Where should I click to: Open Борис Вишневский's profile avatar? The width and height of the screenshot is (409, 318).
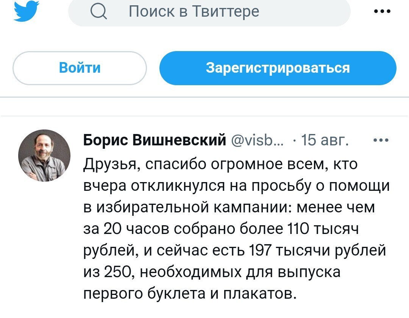pyautogui.click(x=44, y=156)
